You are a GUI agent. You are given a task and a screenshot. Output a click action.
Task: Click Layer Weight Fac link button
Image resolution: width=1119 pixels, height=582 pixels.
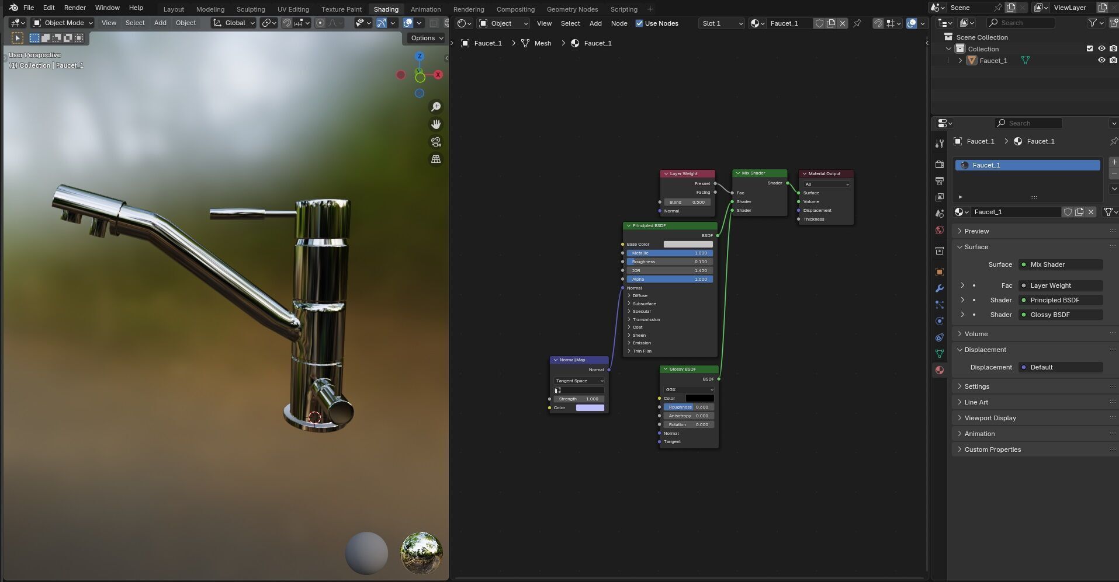[1061, 285]
